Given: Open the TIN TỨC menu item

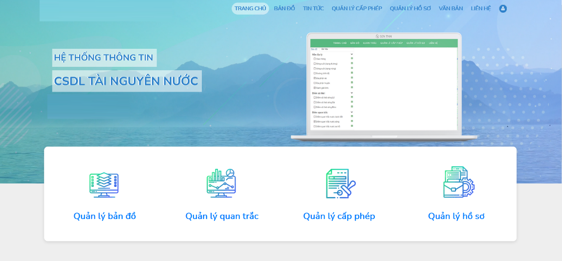Looking at the screenshot, I should (313, 8).
